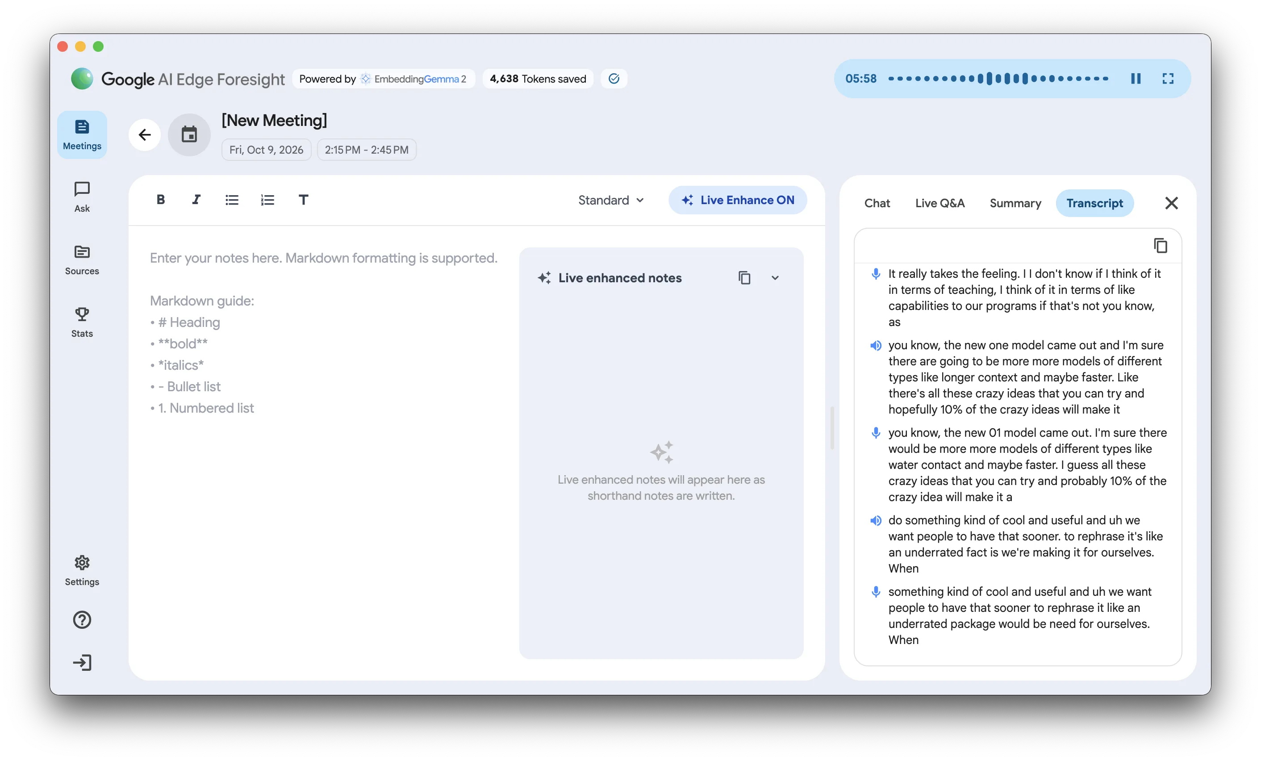The height and width of the screenshot is (761, 1261).
Task: Click the panel divider handle
Action: click(x=832, y=428)
